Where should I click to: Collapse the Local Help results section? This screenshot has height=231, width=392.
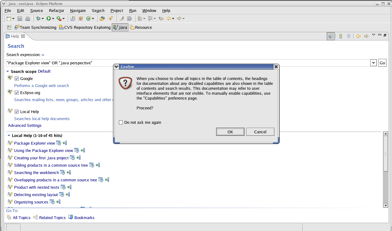pyautogui.click(x=9, y=135)
